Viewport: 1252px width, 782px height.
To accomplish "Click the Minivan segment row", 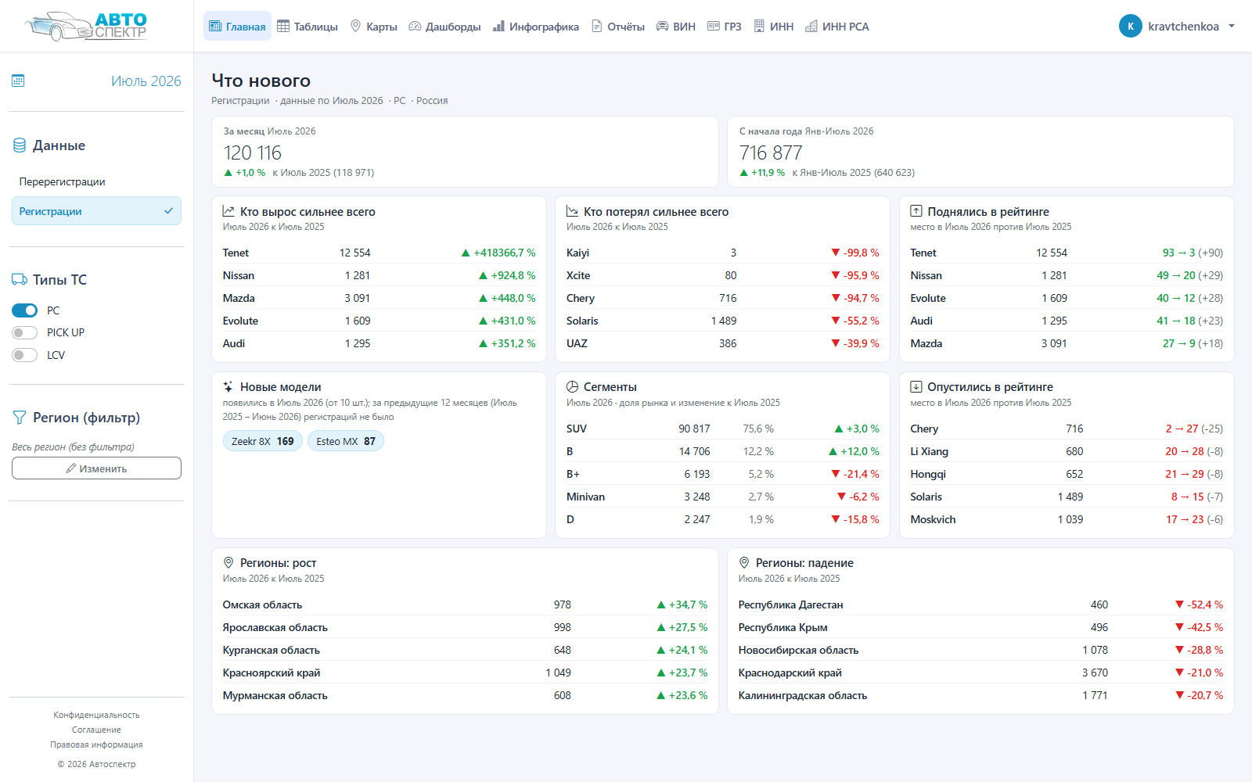I will tap(722, 497).
